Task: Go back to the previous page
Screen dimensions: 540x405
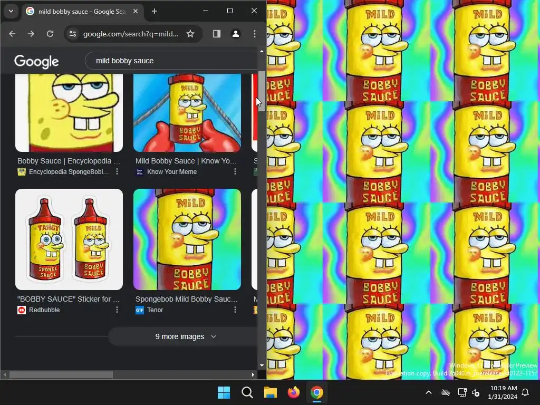Action: pyautogui.click(x=12, y=34)
